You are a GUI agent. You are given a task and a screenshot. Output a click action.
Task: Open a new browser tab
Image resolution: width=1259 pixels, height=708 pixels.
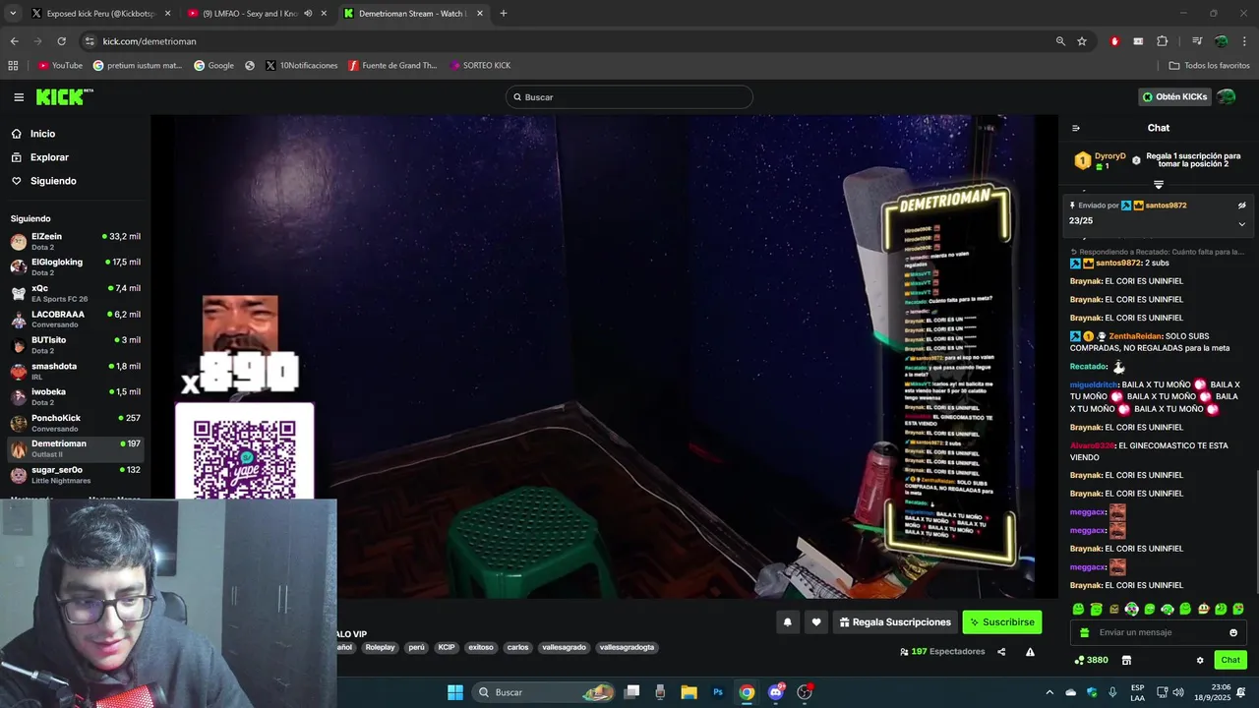pyautogui.click(x=504, y=14)
